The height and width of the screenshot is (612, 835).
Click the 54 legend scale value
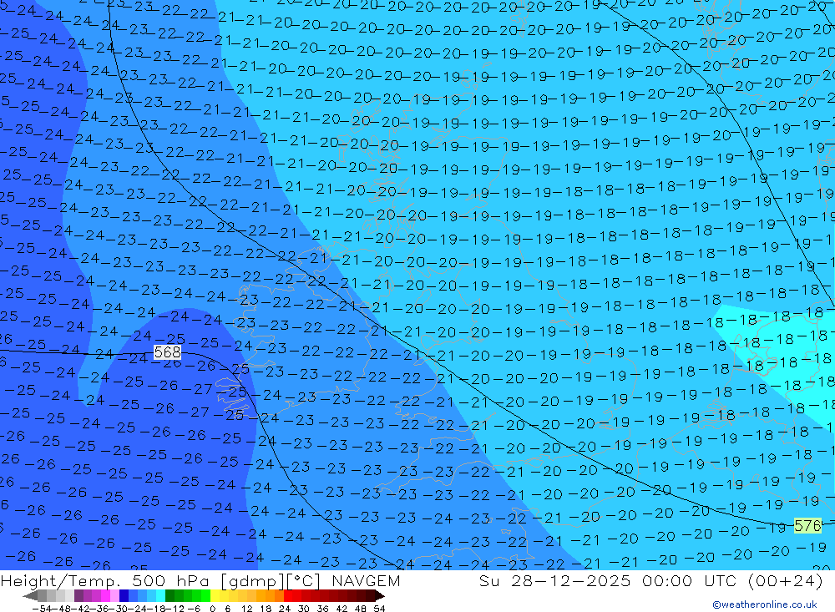coord(379,609)
